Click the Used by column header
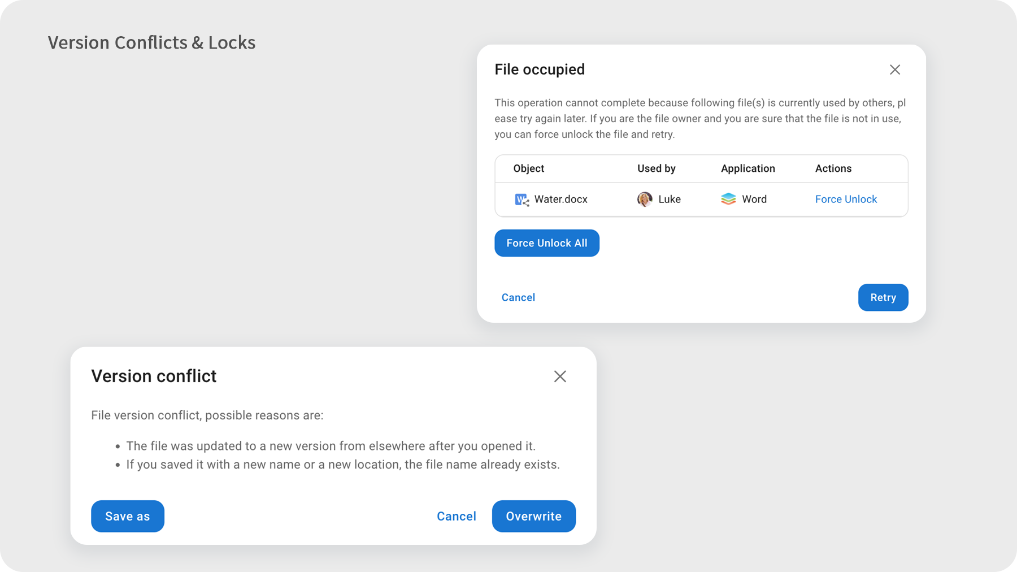Viewport: 1017px width, 572px height. point(657,168)
